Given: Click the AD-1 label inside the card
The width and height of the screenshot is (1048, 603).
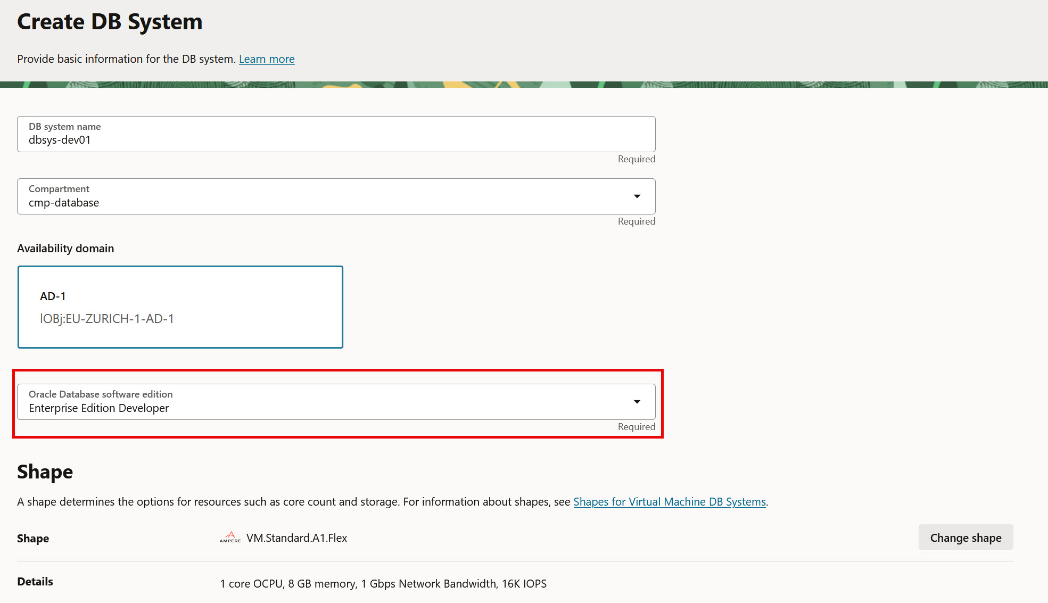Looking at the screenshot, I should [53, 296].
